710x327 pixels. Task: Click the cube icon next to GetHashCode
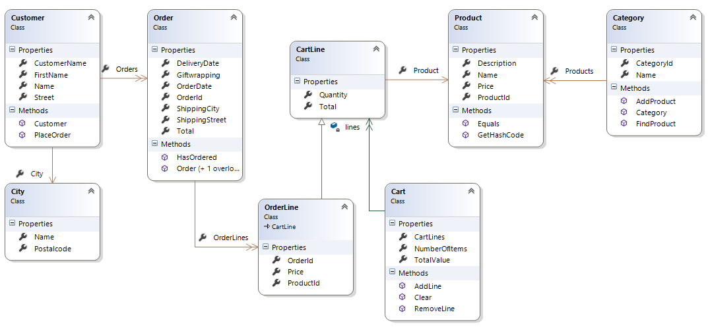[467, 135]
